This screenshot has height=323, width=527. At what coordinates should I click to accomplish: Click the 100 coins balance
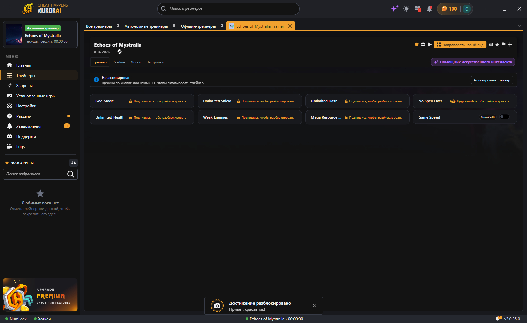coord(449,9)
